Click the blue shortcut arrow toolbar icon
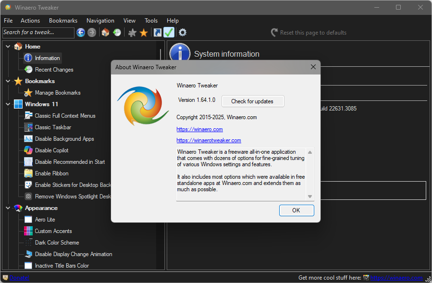This screenshot has height=283, width=432. [158, 33]
